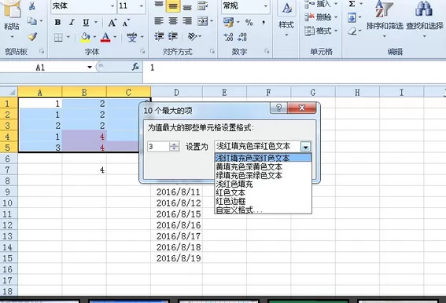The width and height of the screenshot is (446, 303).
Task: Expand the Name Box dropdown arrow
Action: (90, 68)
